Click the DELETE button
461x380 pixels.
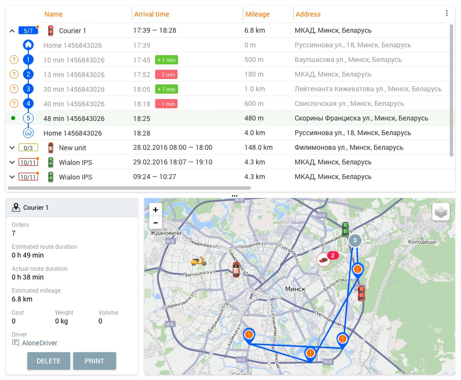tap(48, 361)
